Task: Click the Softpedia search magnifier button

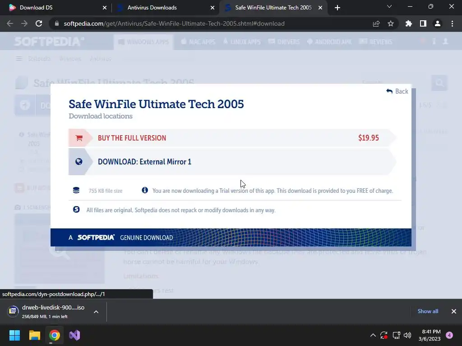Action: (439, 83)
